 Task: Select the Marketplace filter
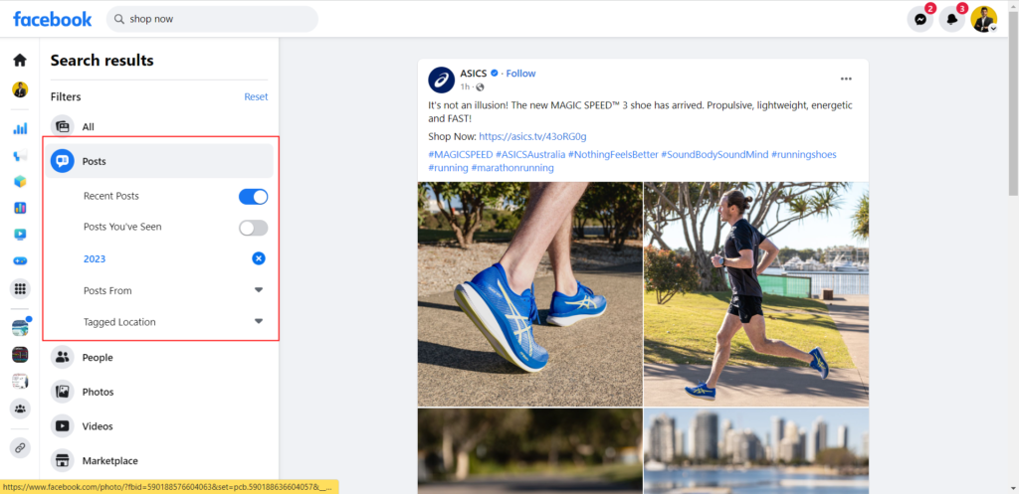click(x=159, y=461)
